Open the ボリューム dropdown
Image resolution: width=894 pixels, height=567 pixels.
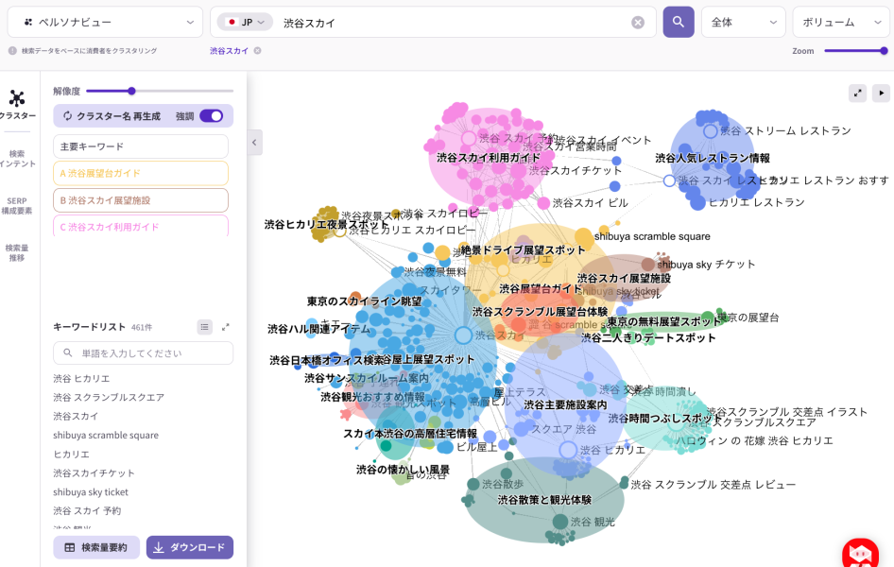click(x=839, y=22)
